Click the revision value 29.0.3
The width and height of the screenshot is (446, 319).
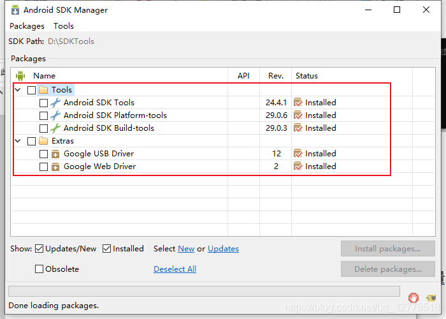click(x=277, y=128)
